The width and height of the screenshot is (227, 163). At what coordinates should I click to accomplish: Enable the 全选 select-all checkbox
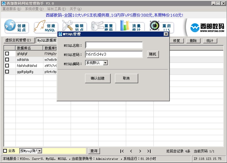click(x=5, y=151)
